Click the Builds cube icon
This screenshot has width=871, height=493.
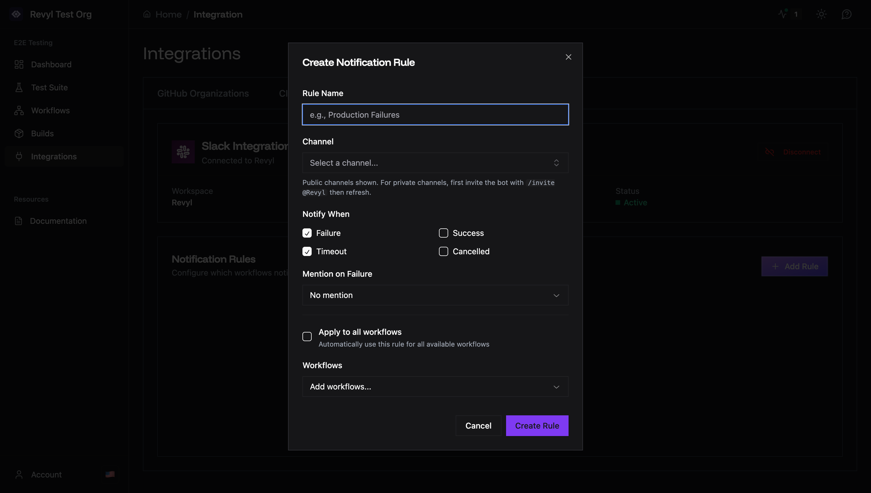point(19,133)
